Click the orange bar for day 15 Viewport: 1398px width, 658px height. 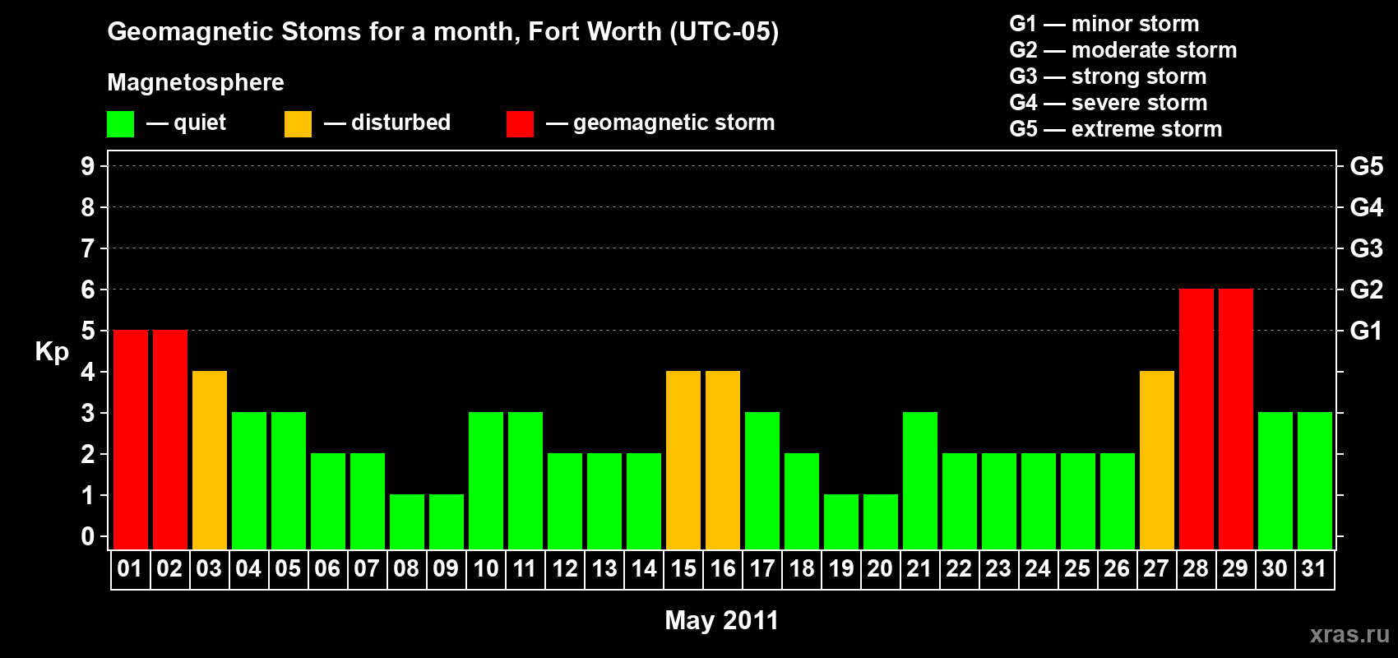point(683,460)
